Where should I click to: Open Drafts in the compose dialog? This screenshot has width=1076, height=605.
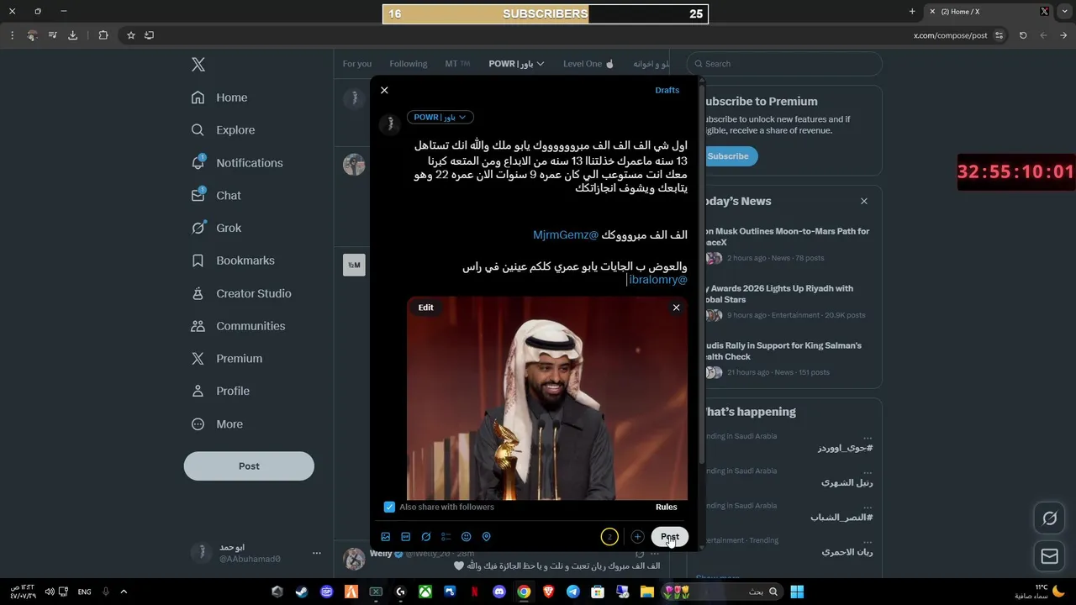pos(667,90)
